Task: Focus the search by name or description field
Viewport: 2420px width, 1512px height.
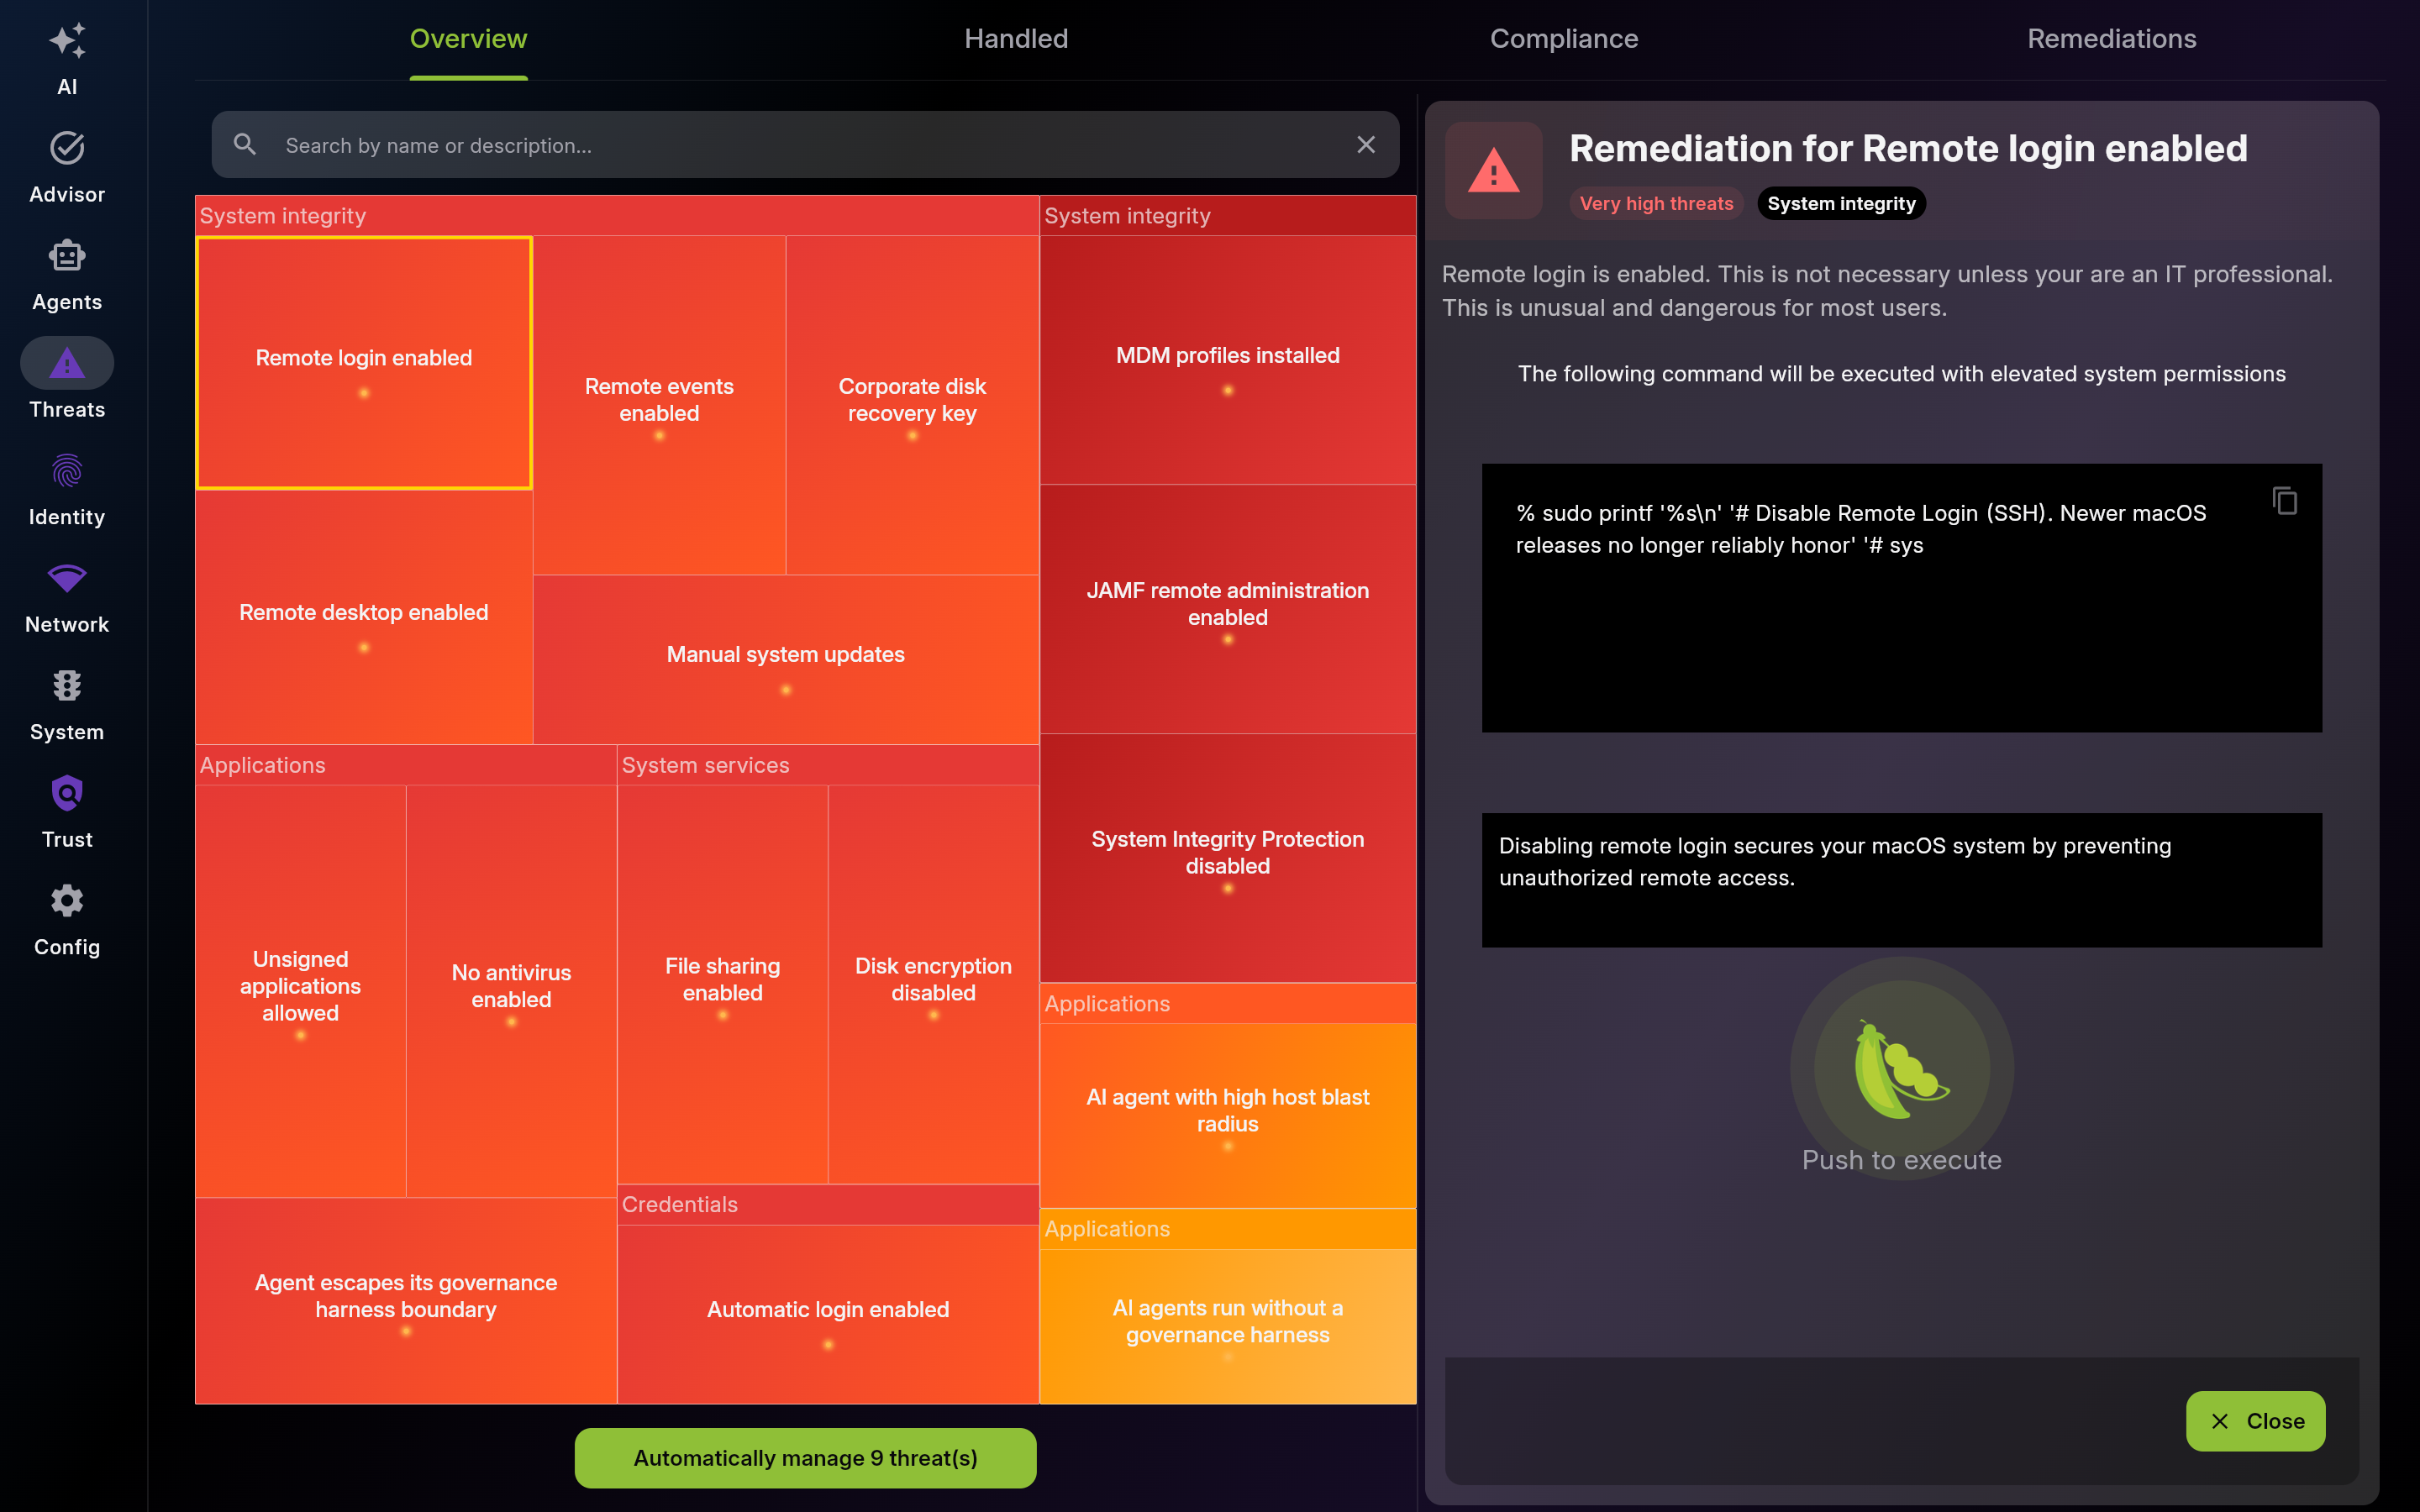Action: click(805, 145)
